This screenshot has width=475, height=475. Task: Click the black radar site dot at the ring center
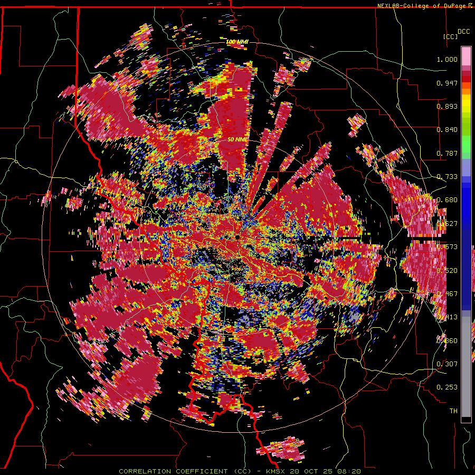(237, 237)
